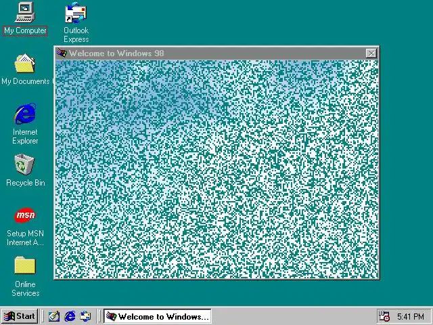Click the Welcome to Windows 98 title bar

216,53
